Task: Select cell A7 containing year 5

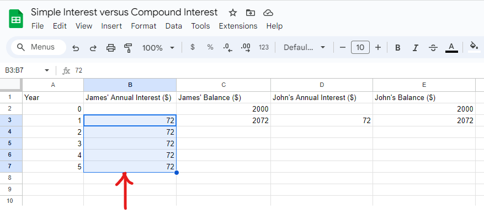Action: point(53,167)
